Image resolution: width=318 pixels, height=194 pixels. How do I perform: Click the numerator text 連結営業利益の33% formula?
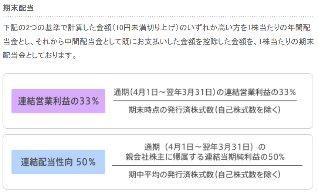coord(205,92)
